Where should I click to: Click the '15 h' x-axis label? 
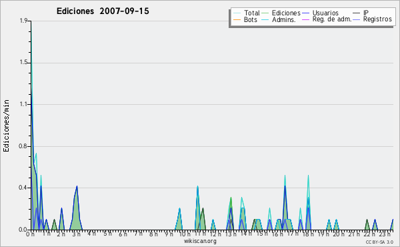(262, 234)
